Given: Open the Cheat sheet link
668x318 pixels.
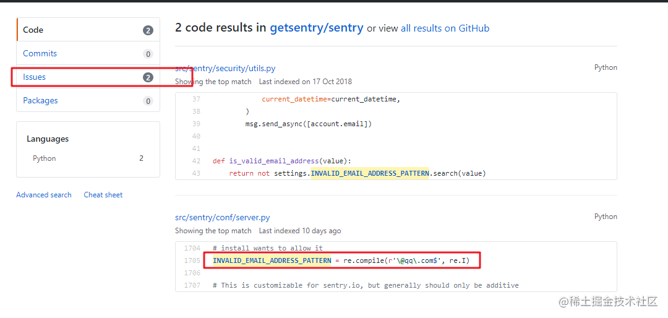Looking at the screenshot, I should [103, 195].
